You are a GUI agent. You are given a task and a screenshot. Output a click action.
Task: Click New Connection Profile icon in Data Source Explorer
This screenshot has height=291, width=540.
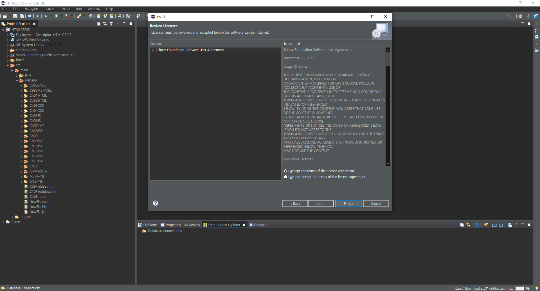[486, 225]
